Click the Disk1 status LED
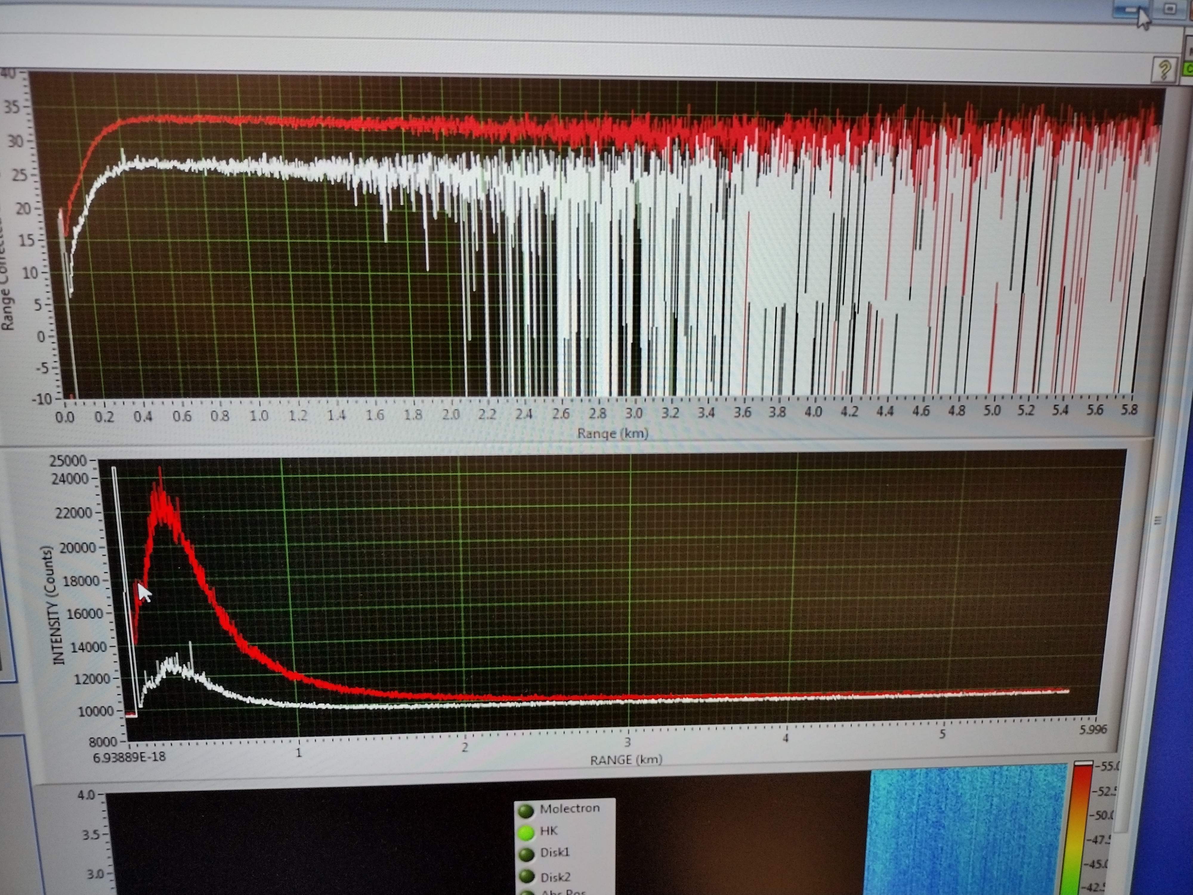This screenshot has width=1193, height=895. 526,854
